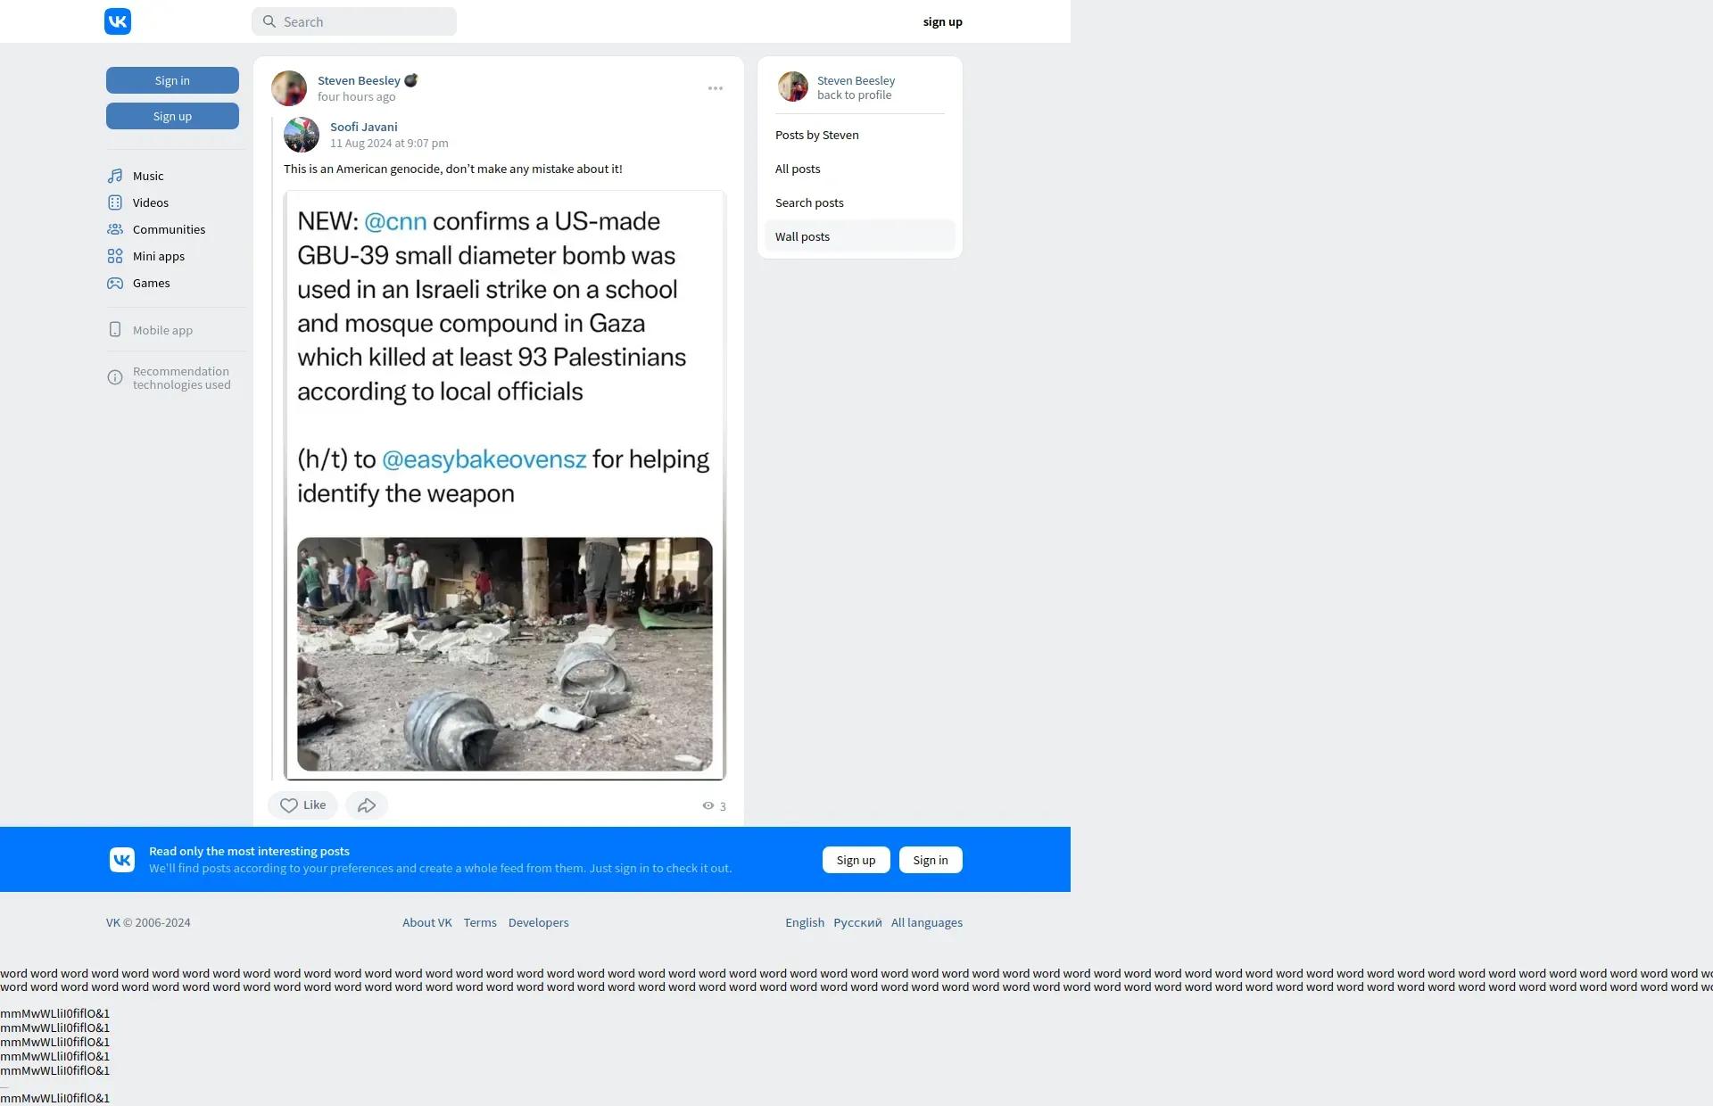Select Posts by Steven filter
This screenshot has width=1713, height=1106.
click(817, 135)
